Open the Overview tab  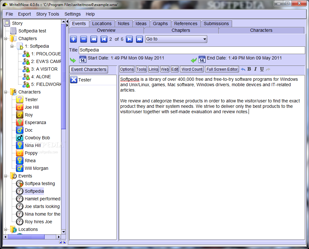click(x=106, y=30)
